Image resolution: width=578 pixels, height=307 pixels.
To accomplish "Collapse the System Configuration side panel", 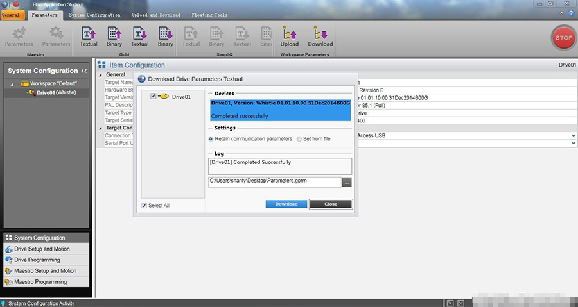I will (83, 71).
